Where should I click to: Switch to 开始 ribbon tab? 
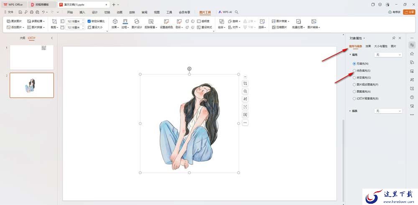coord(70,12)
